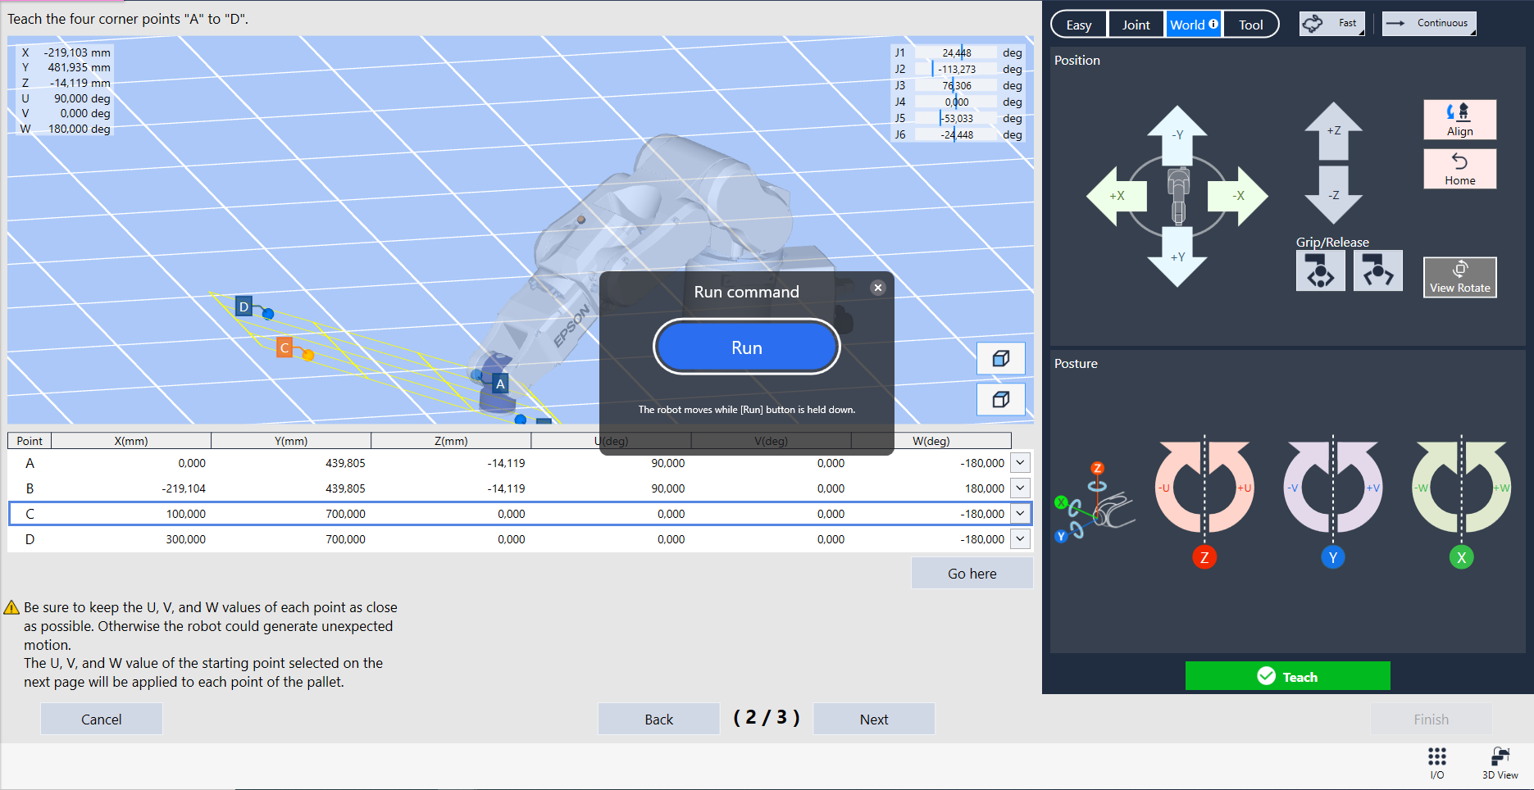Close the Run command popup
This screenshot has width=1534, height=790.
[x=878, y=288]
